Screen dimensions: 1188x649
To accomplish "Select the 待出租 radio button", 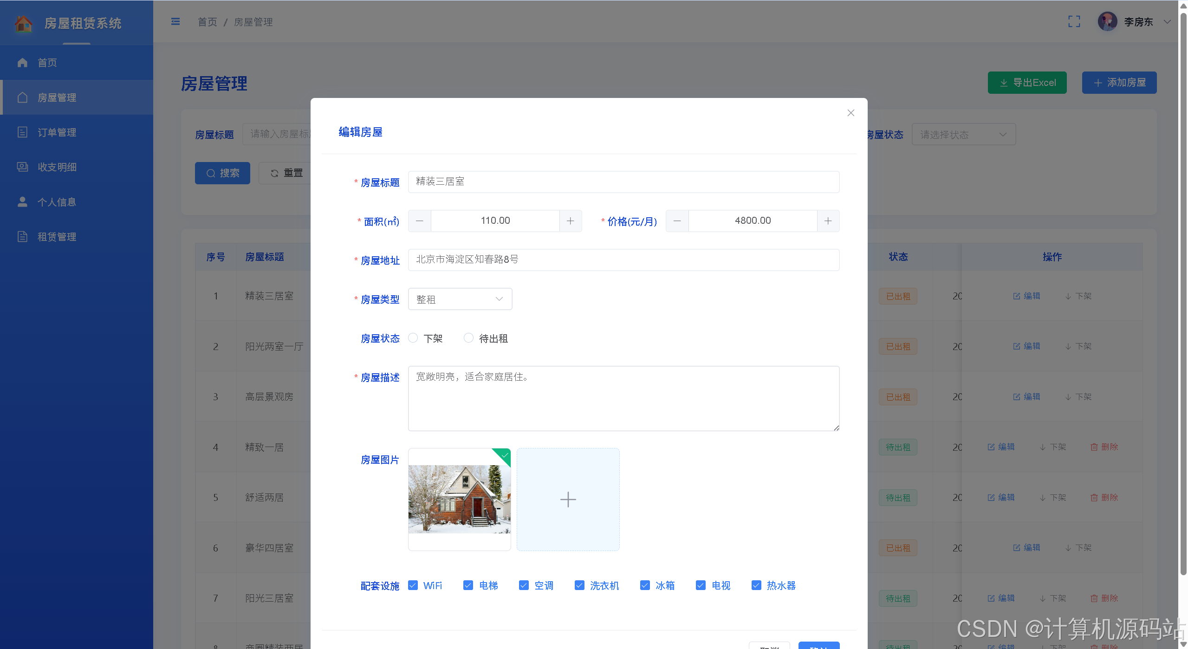I will click(468, 338).
